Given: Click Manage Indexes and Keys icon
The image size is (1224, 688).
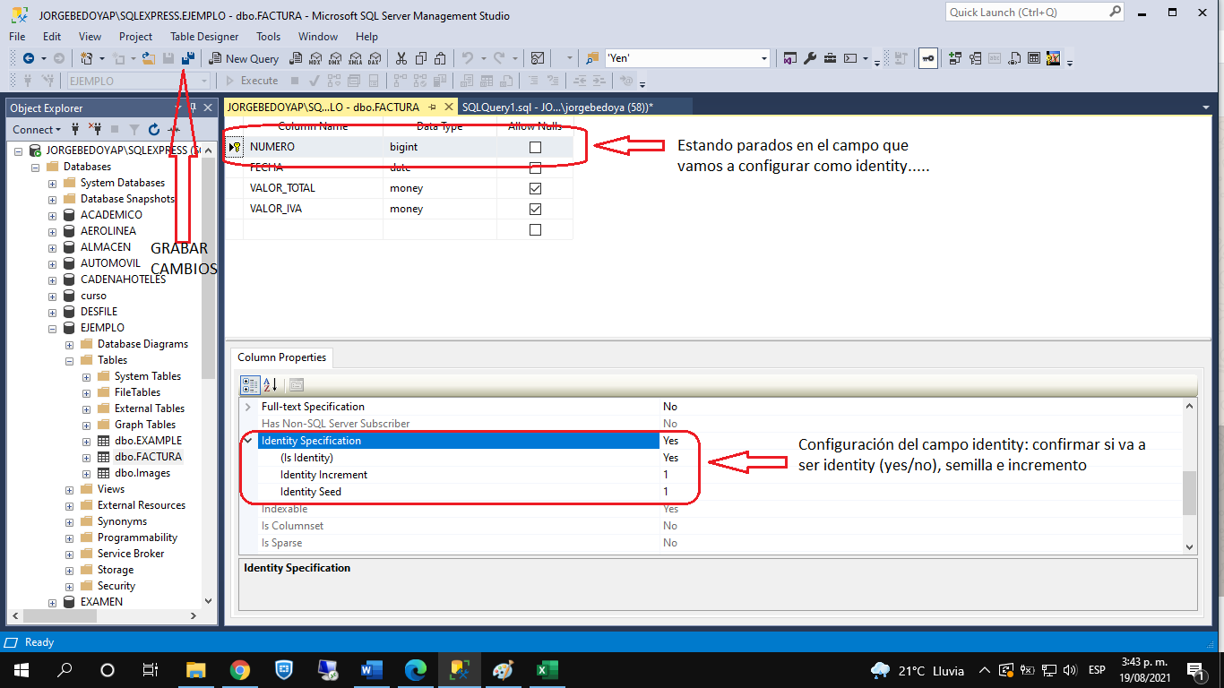Looking at the screenshot, I should pos(975,58).
